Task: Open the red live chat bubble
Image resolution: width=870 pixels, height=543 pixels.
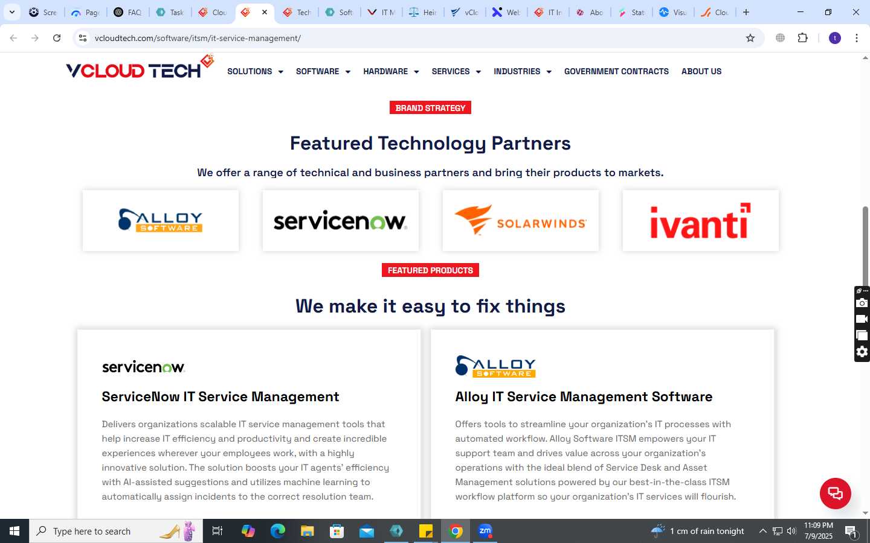Action: (835, 493)
